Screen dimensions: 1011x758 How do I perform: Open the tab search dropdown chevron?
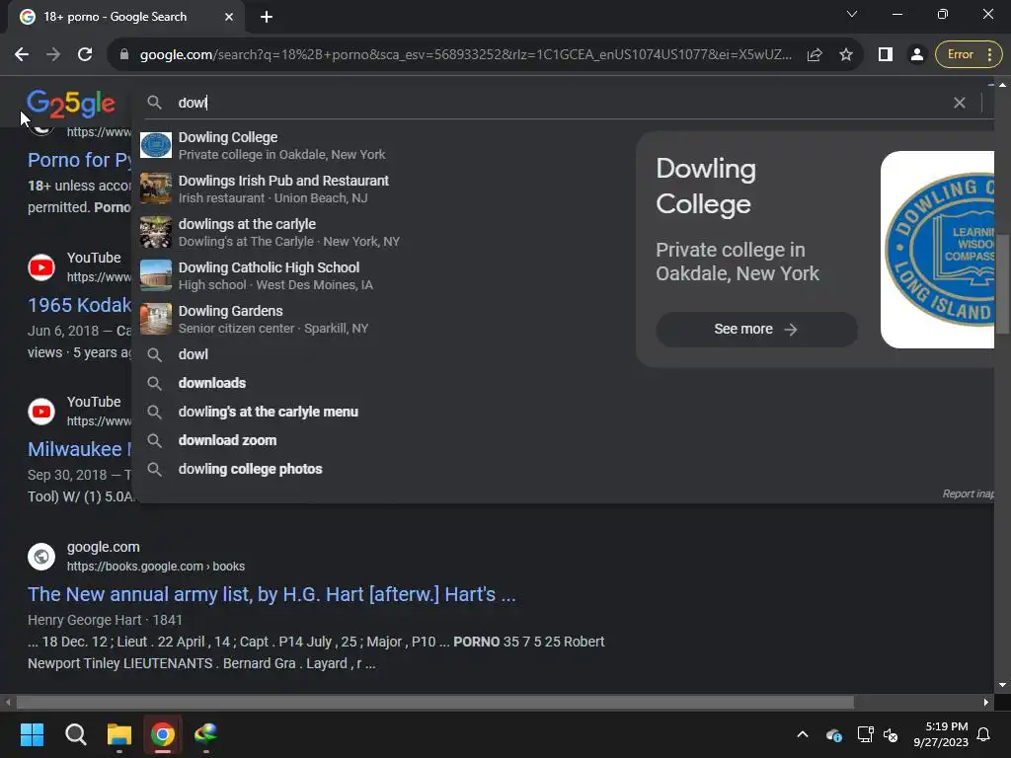pyautogui.click(x=852, y=14)
